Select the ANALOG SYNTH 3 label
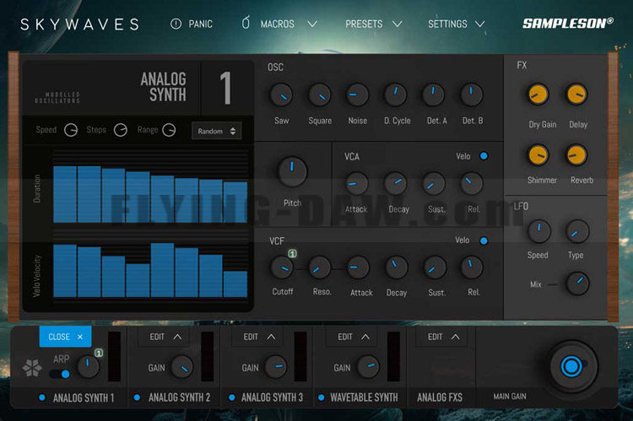 point(272,397)
